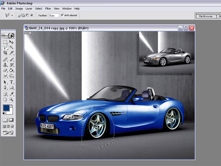Select Full Screen with menu bar mode
The height and width of the screenshot is (166, 221).
pyautogui.click(x=8, y=126)
